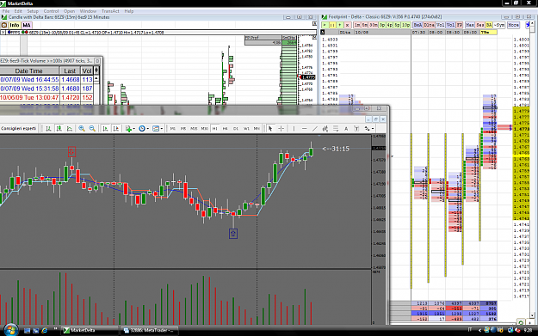Select the 5m periodicity in Footprint
The width and height of the screenshot is (538, 336).
click(x=364, y=25)
